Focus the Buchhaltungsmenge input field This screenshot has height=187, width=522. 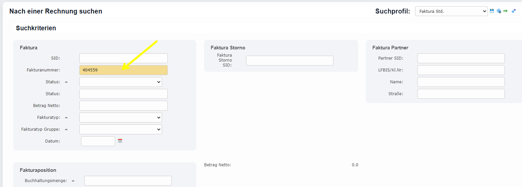128,181
